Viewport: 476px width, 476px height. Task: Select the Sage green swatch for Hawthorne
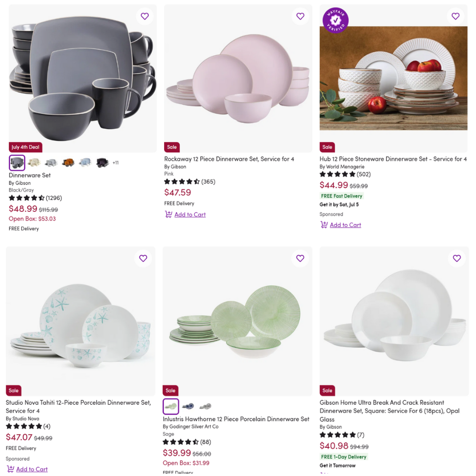point(170,407)
